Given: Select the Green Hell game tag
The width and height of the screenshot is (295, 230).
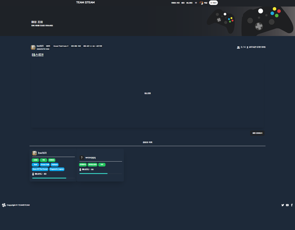Looking at the screenshot, I should pyautogui.click(x=45, y=165).
